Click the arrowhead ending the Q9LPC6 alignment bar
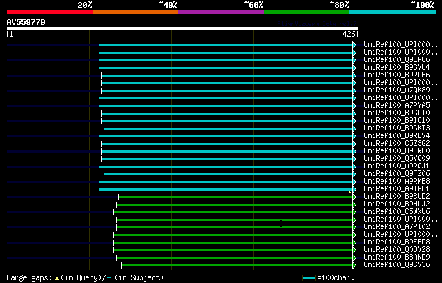 [x=354, y=60]
